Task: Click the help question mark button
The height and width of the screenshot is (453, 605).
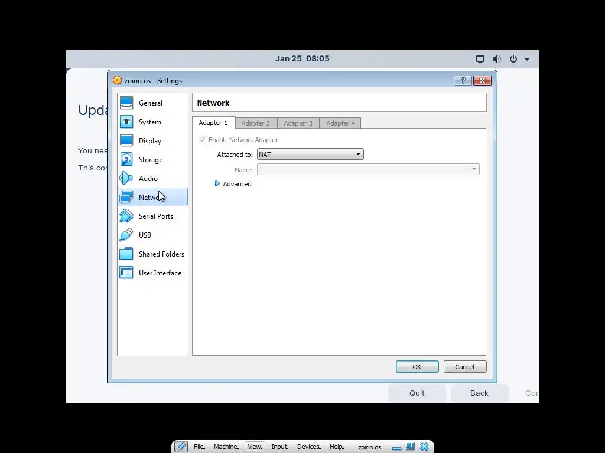Action: [x=463, y=80]
